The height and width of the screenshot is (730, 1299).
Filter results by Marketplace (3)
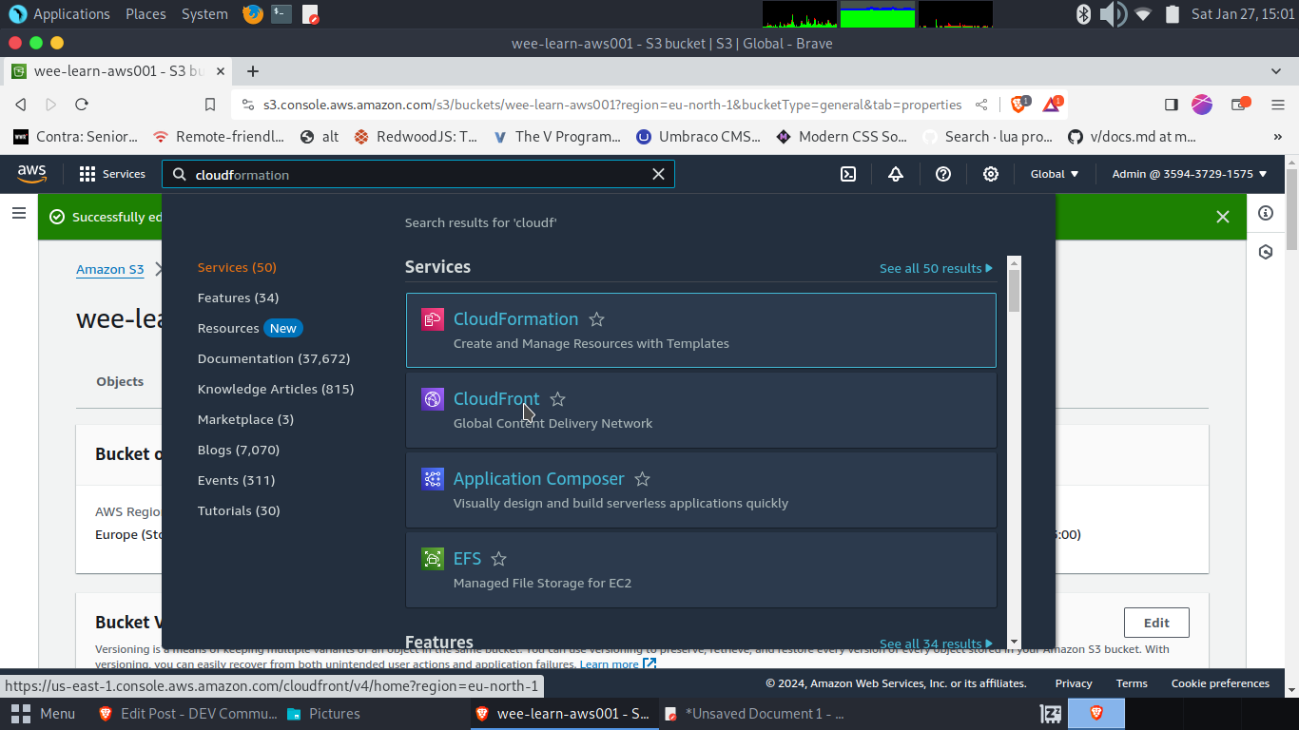tap(245, 419)
